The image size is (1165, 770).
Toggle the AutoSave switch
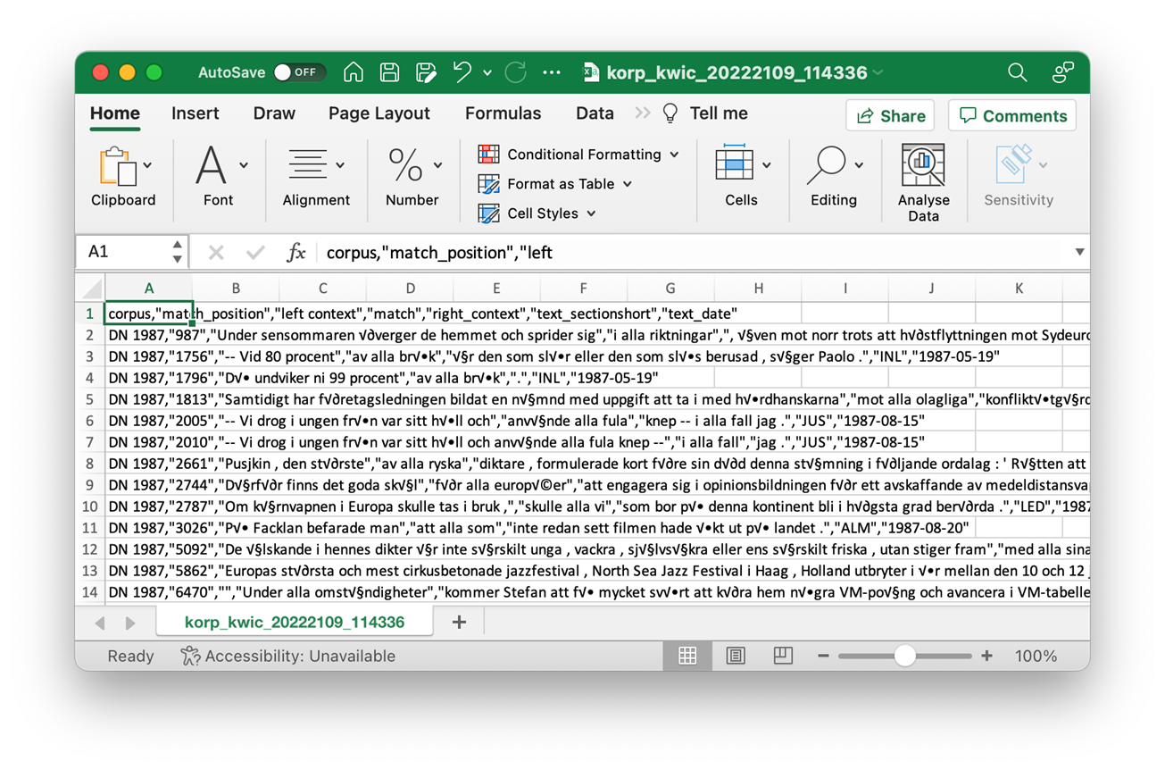pos(300,72)
